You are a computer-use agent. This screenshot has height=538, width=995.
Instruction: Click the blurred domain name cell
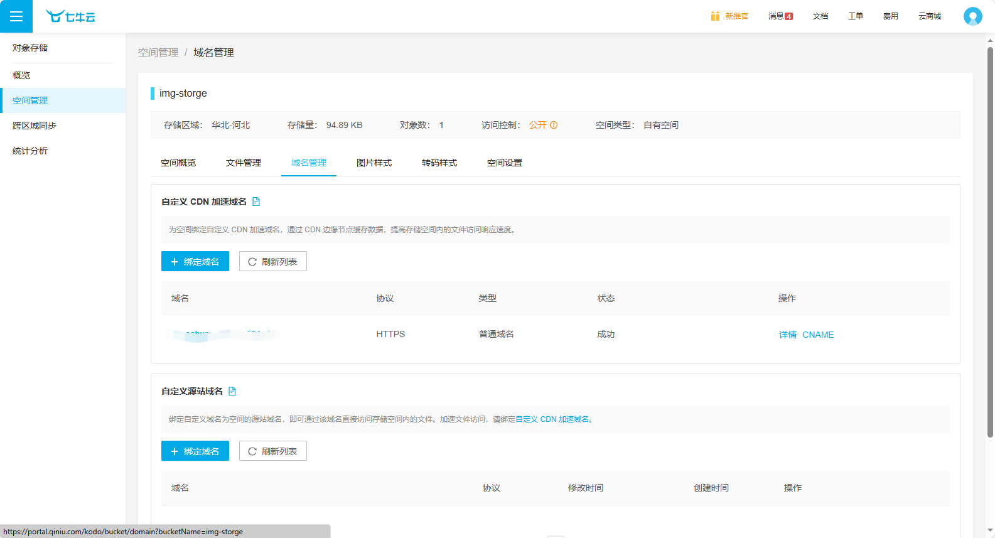(x=225, y=335)
